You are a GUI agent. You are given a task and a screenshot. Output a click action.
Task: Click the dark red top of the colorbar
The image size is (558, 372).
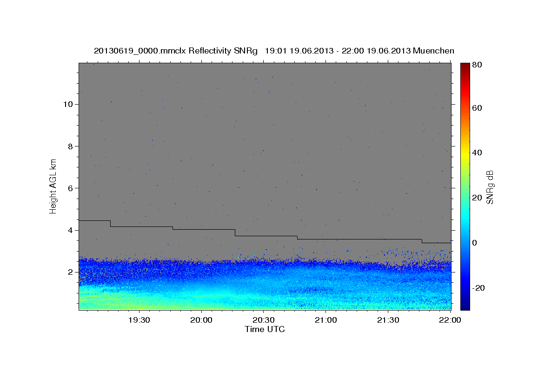[x=465, y=66]
